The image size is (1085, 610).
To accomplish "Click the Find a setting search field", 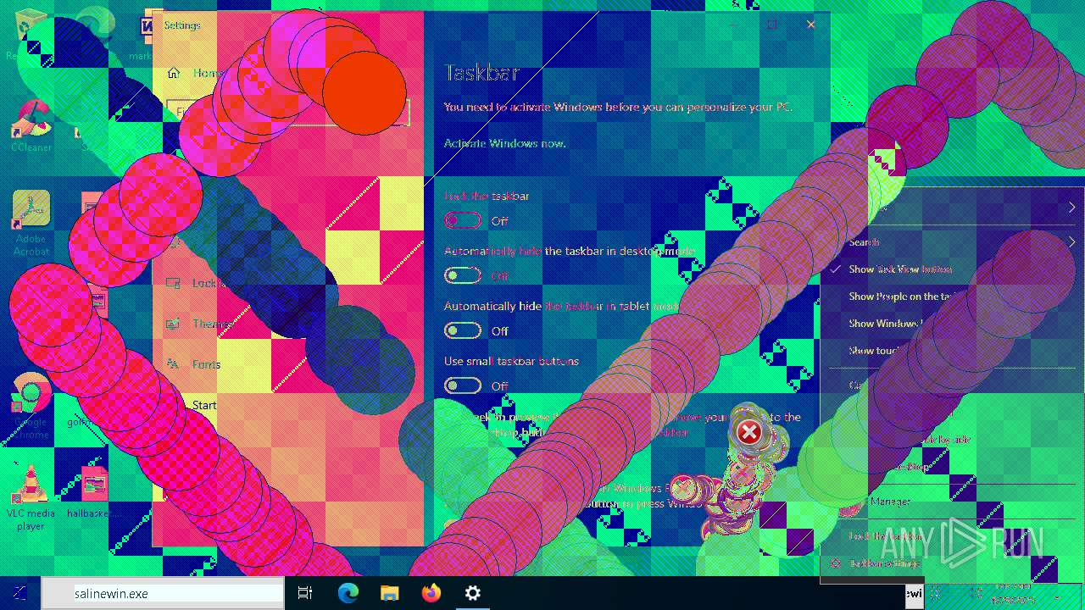I will pyautogui.click(x=288, y=112).
